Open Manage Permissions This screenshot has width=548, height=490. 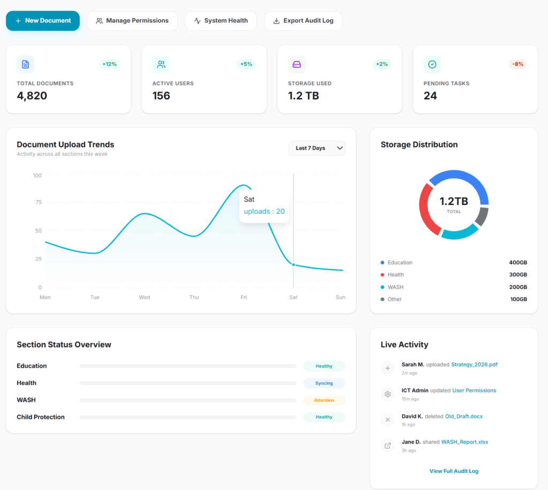pyautogui.click(x=132, y=21)
